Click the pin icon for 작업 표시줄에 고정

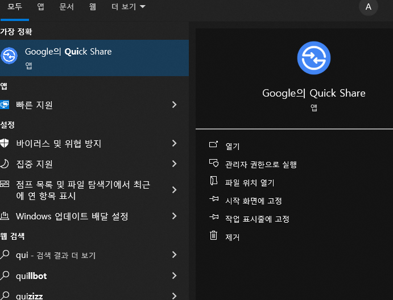coord(214,217)
